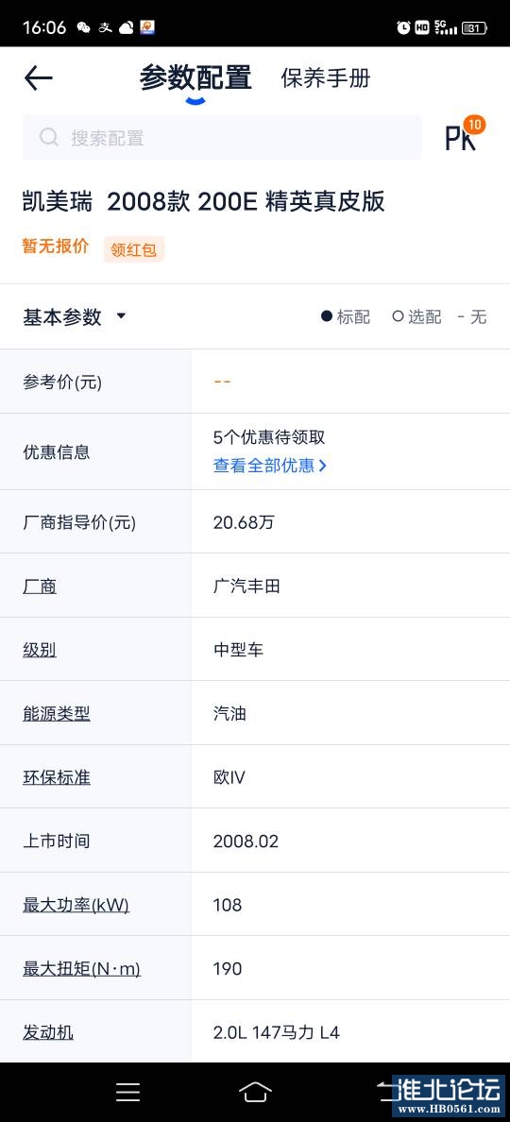Open the 厂商 parameter explanation
510x1122 pixels.
tap(40, 586)
